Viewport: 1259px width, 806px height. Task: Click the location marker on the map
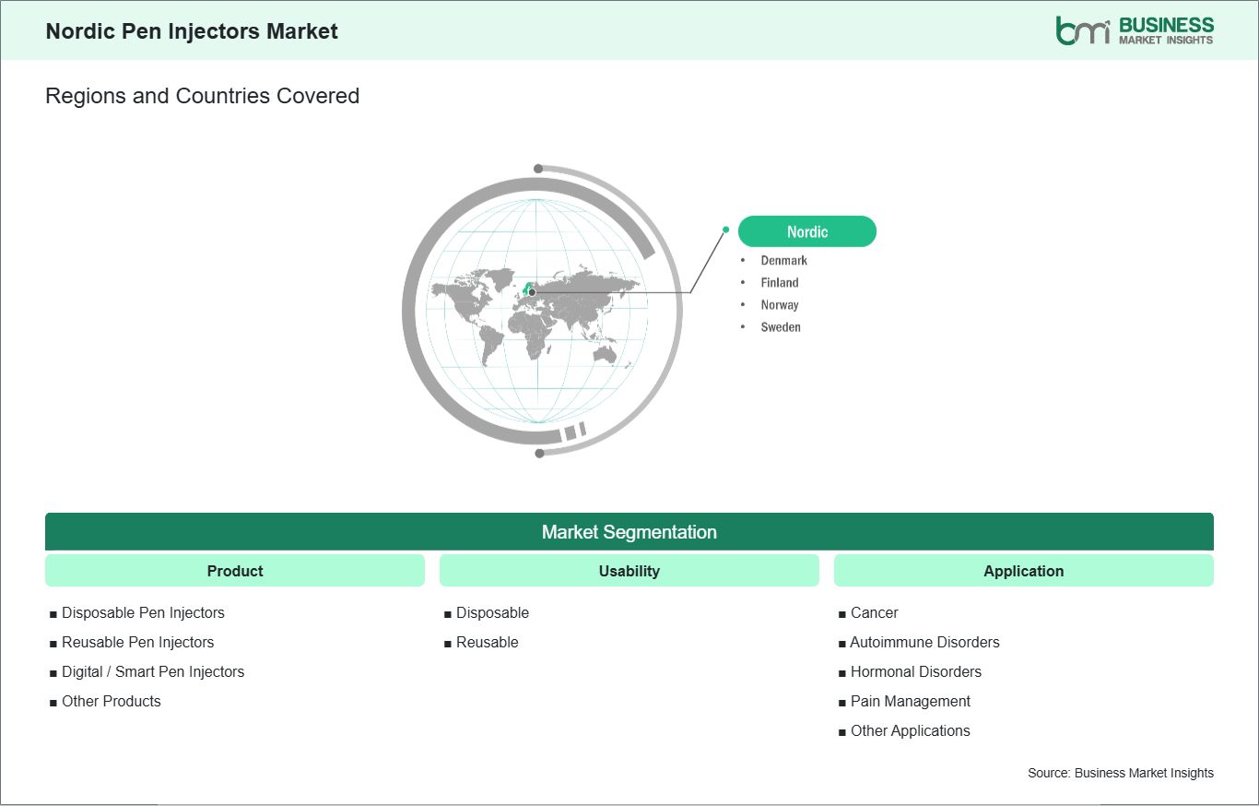[532, 292]
